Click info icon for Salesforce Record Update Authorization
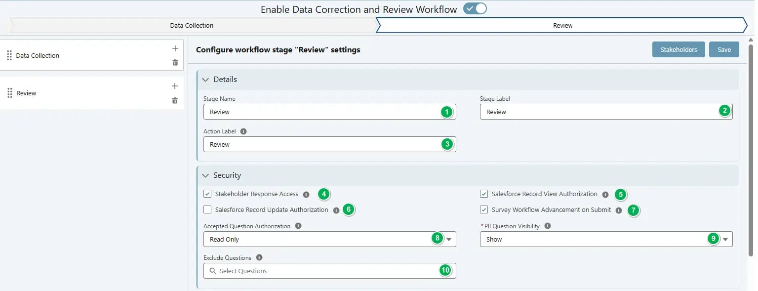The height and width of the screenshot is (291, 758). click(x=336, y=210)
